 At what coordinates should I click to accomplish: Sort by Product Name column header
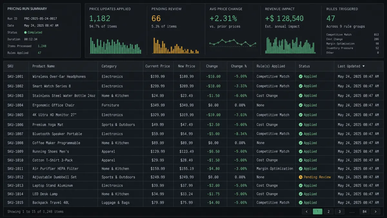44,66
